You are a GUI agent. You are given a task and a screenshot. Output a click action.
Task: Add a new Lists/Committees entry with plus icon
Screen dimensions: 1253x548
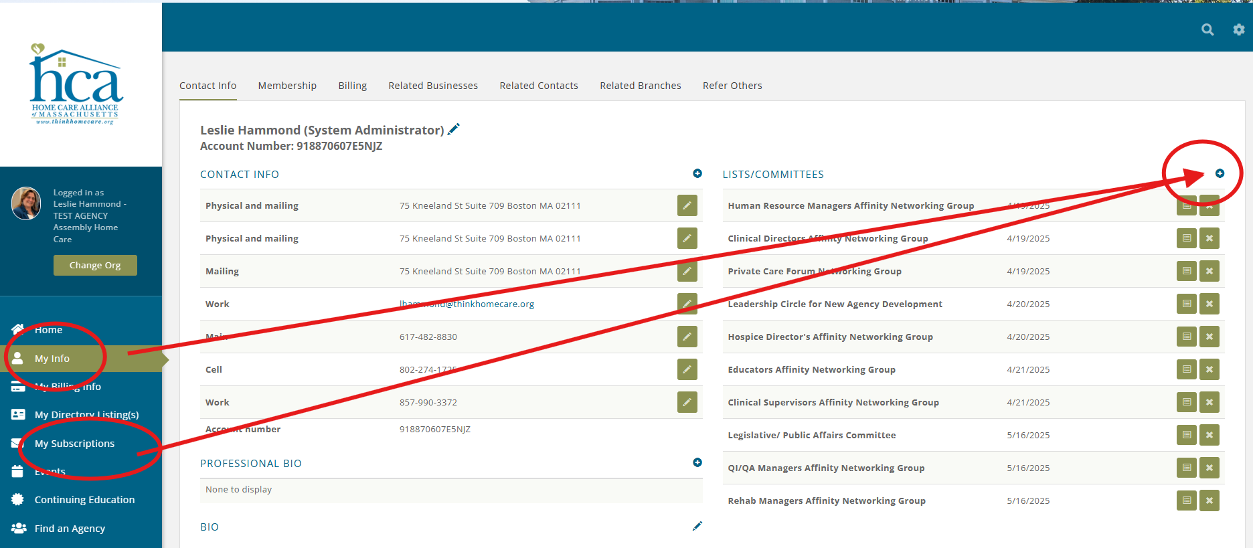[1220, 173]
